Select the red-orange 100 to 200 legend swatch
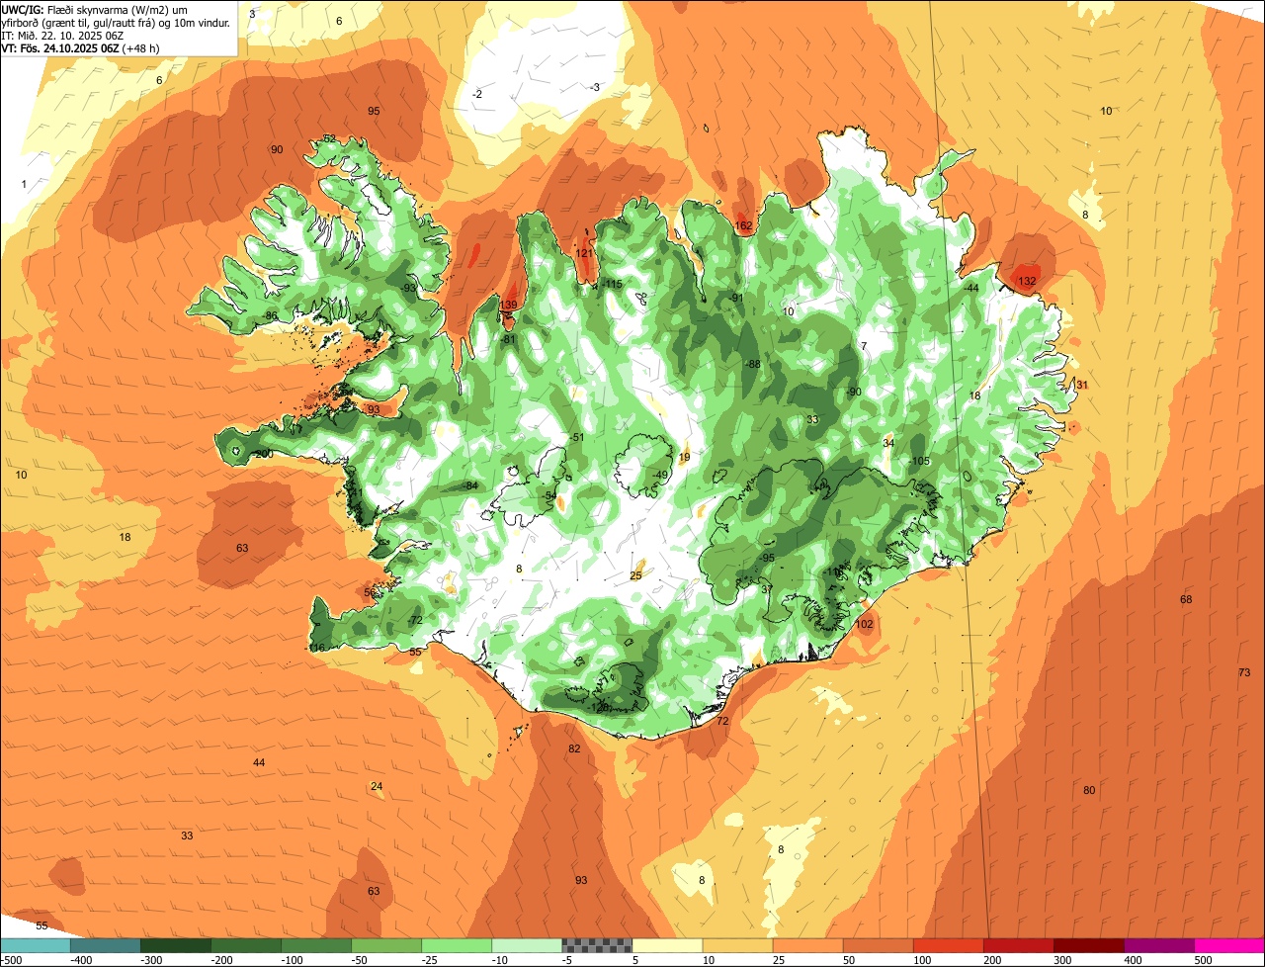Image resolution: width=1265 pixels, height=967 pixels. [949, 945]
